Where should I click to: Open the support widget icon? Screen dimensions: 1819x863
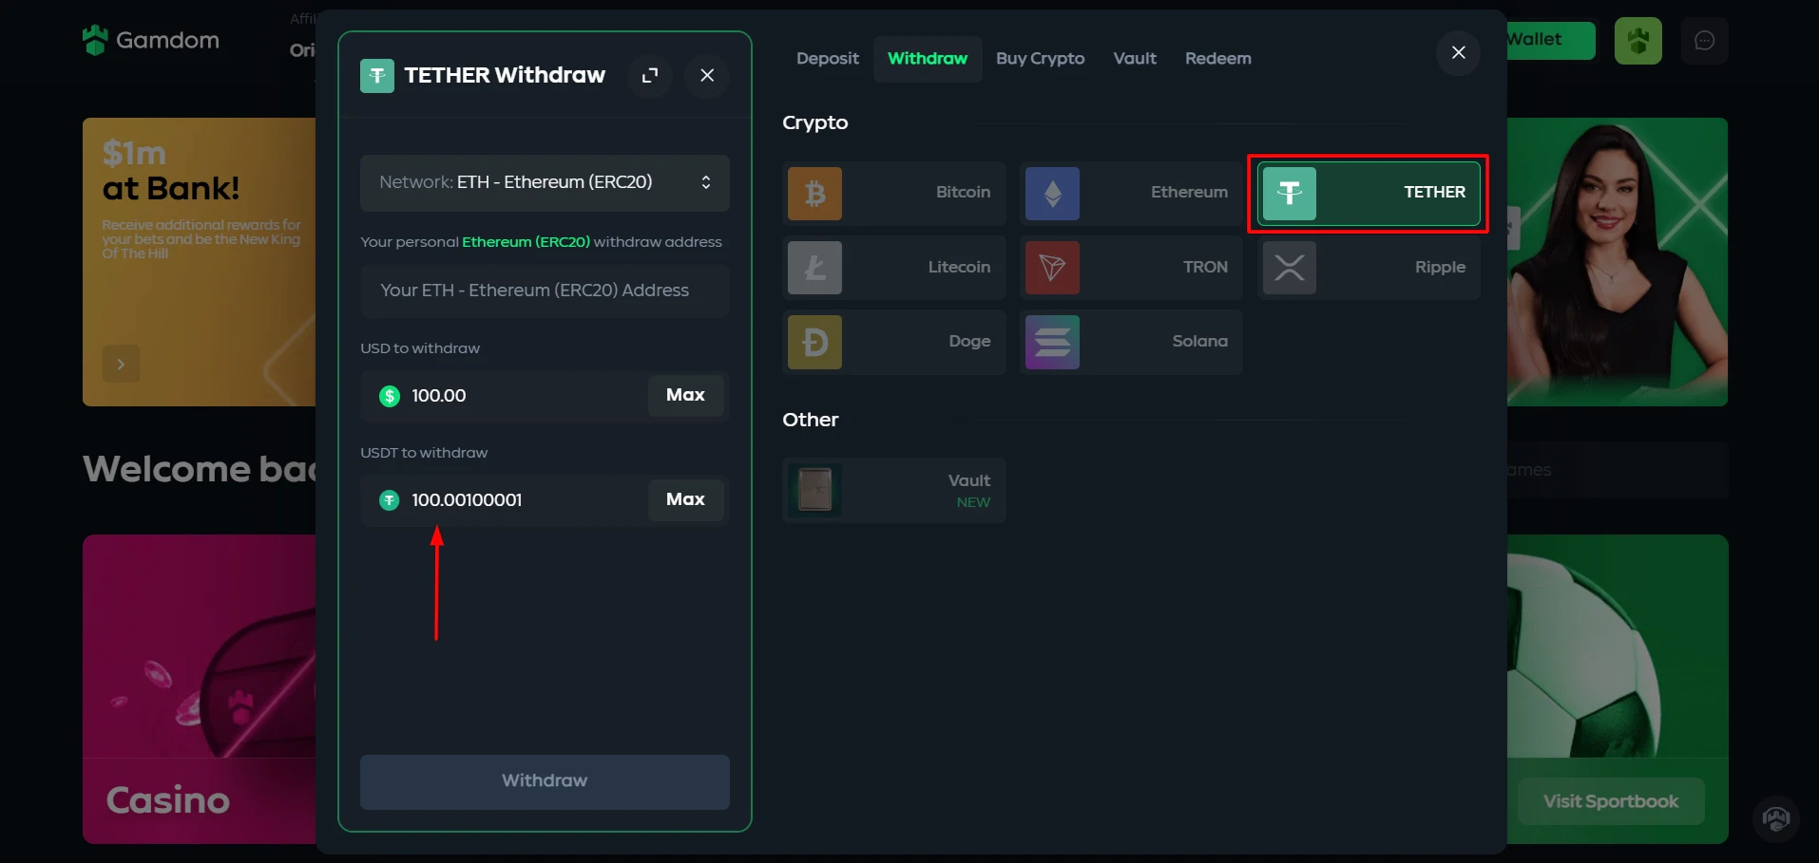click(x=1775, y=817)
